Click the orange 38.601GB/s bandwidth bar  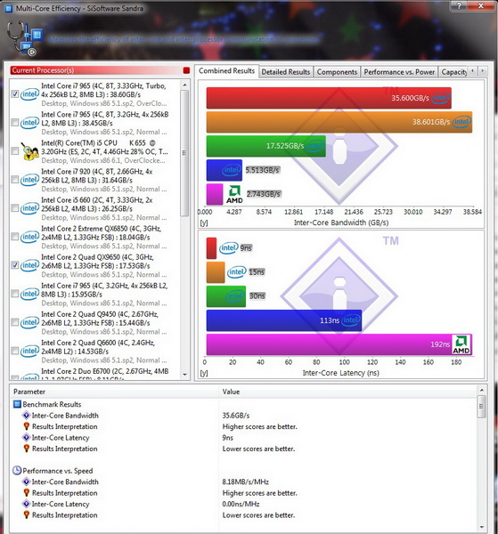click(339, 122)
